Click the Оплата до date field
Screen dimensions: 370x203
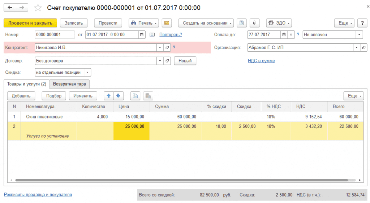click(264, 35)
